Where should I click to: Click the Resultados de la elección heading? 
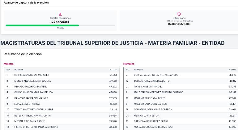click(23, 54)
